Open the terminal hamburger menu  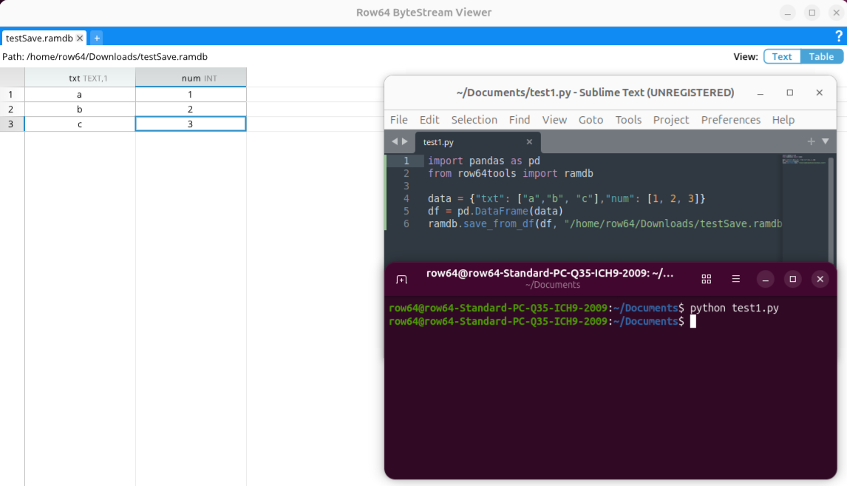[x=735, y=279]
